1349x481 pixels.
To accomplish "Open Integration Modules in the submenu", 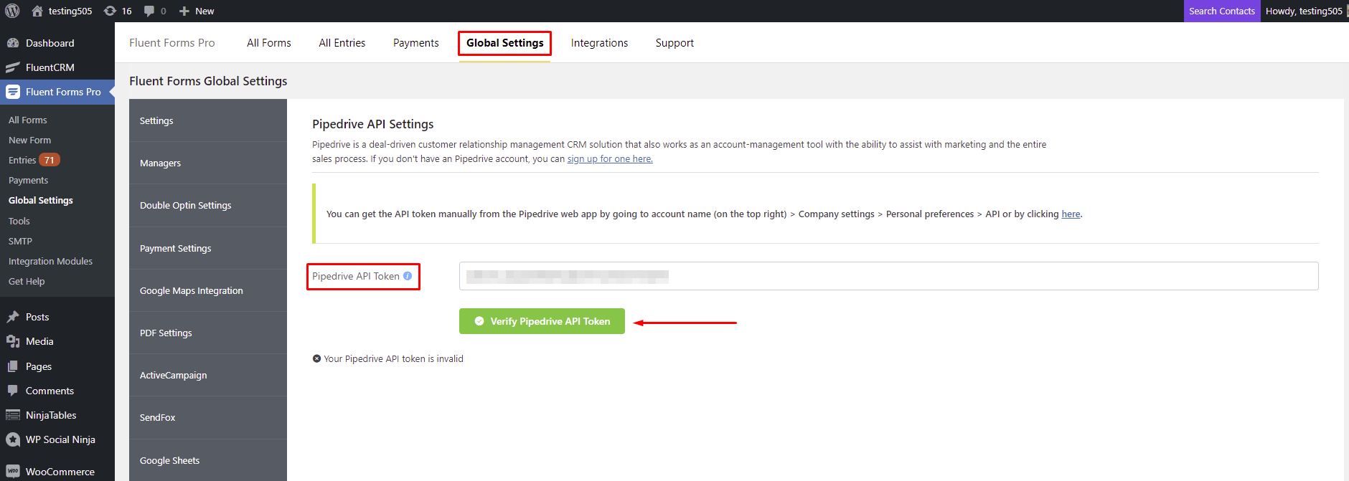I will coord(50,262).
